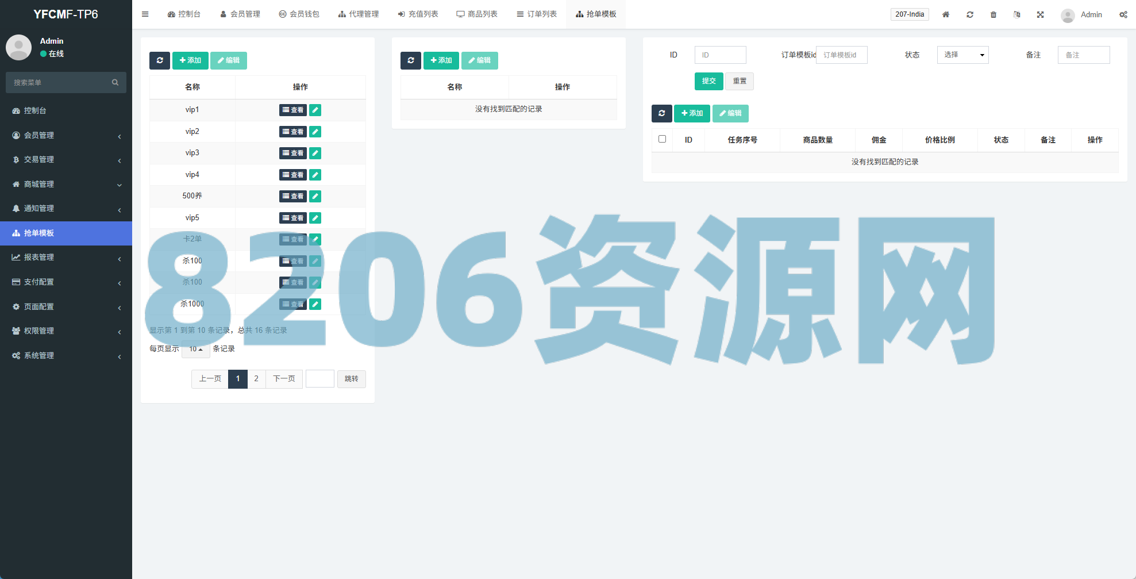Viewport: 1136px width, 579px height.
Task: Click the hamburger menu toggle icon
Action: tap(145, 14)
